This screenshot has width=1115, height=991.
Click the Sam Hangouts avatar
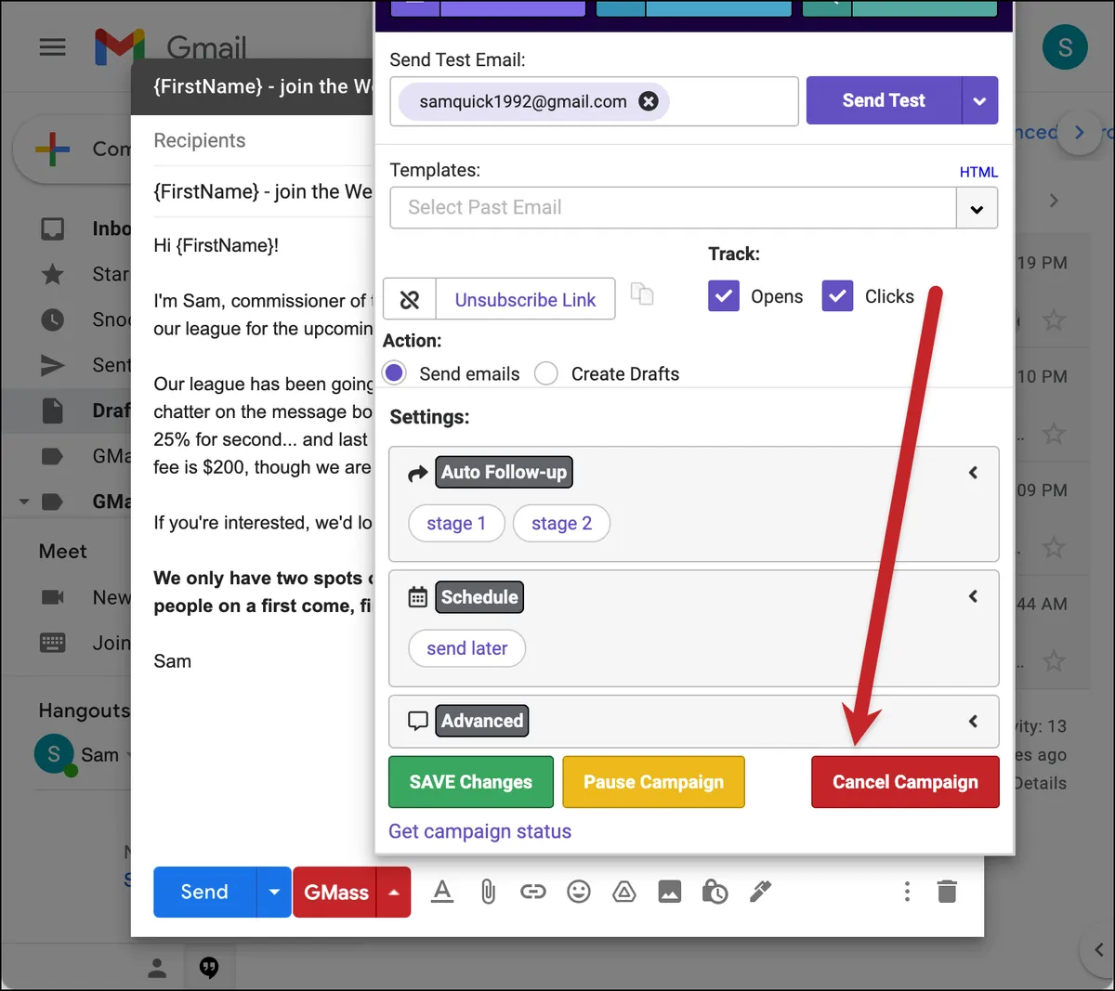point(54,754)
